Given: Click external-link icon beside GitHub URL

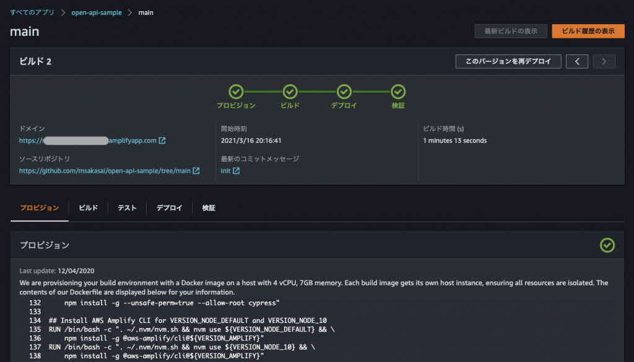Looking at the screenshot, I should 196,171.
